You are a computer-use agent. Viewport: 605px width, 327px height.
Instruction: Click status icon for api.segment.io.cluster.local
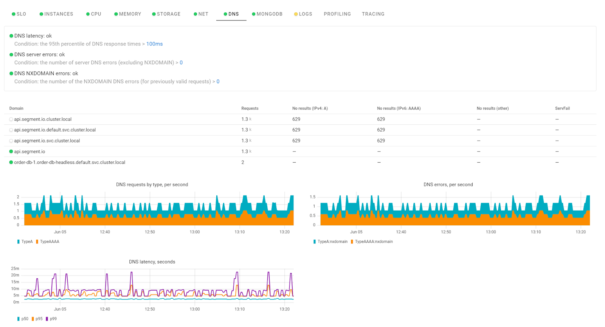11,119
